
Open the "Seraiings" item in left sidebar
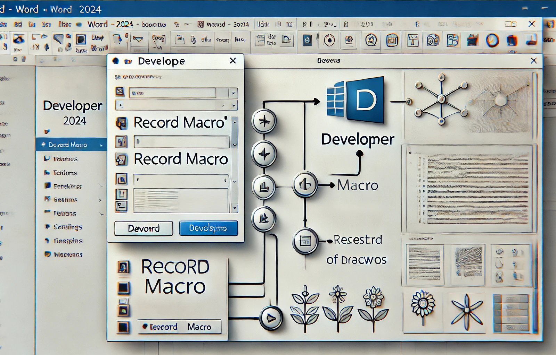(x=68, y=227)
